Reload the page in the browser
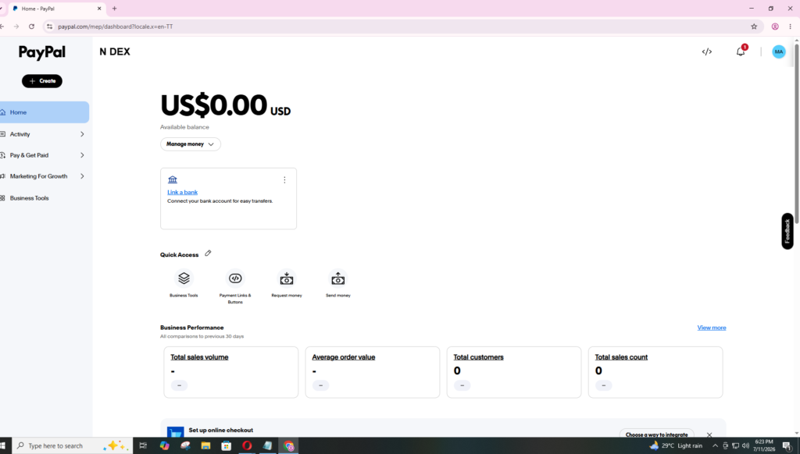The width and height of the screenshot is (800, 454). 31,27
